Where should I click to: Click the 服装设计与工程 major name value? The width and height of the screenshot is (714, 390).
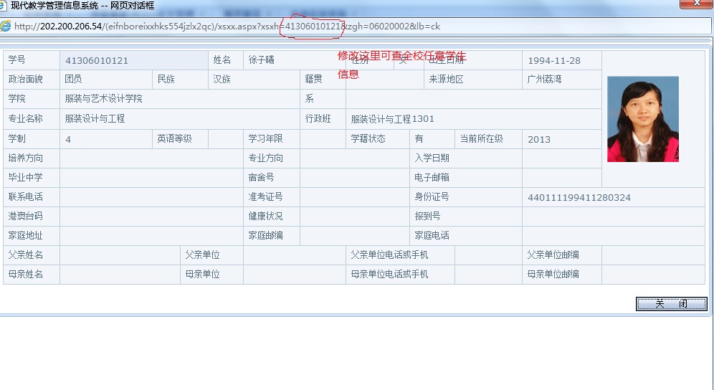coord(95,119)
